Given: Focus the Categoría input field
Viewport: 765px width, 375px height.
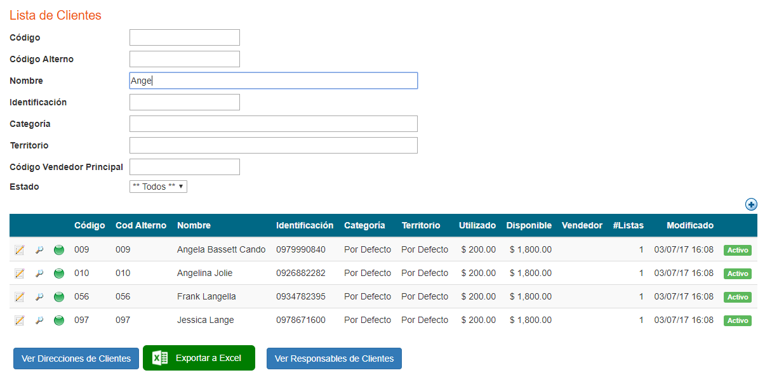Looking at the screenshot, I should pyautogui.click(x=274, y=124).
